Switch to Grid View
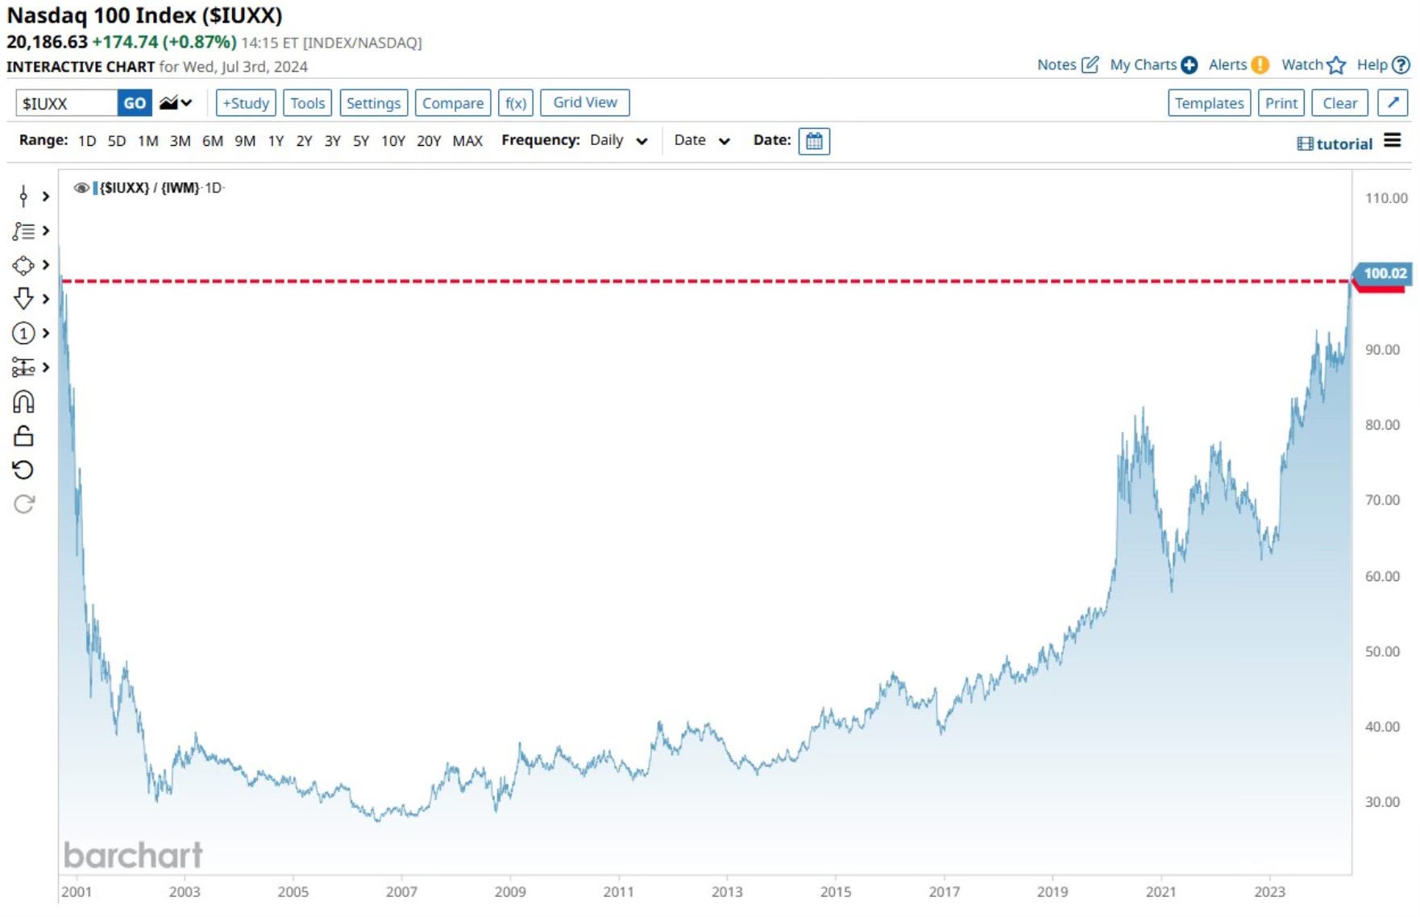The height and width of the screenshot is (917, 1420). click(x=585, y=102)
